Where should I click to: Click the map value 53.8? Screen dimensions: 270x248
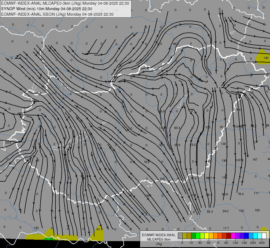tap(8, 142)
